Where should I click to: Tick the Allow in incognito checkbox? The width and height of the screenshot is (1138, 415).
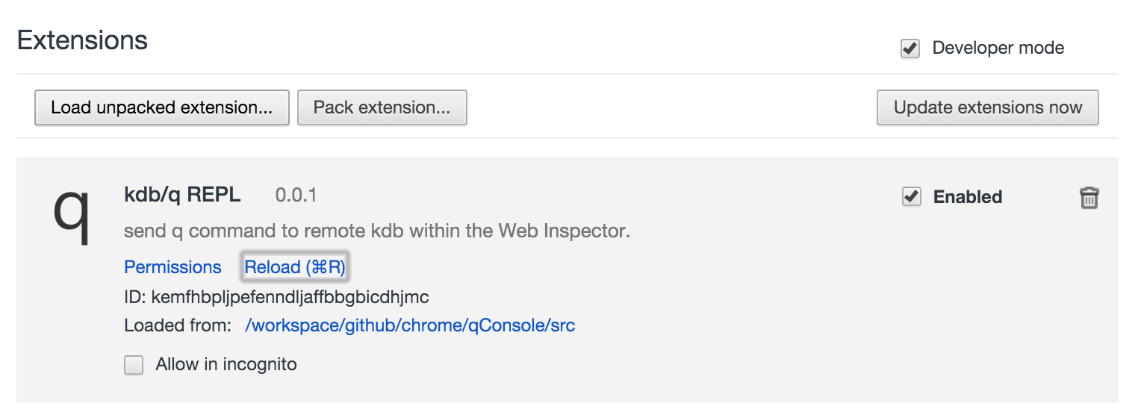[x=134, y=365]
